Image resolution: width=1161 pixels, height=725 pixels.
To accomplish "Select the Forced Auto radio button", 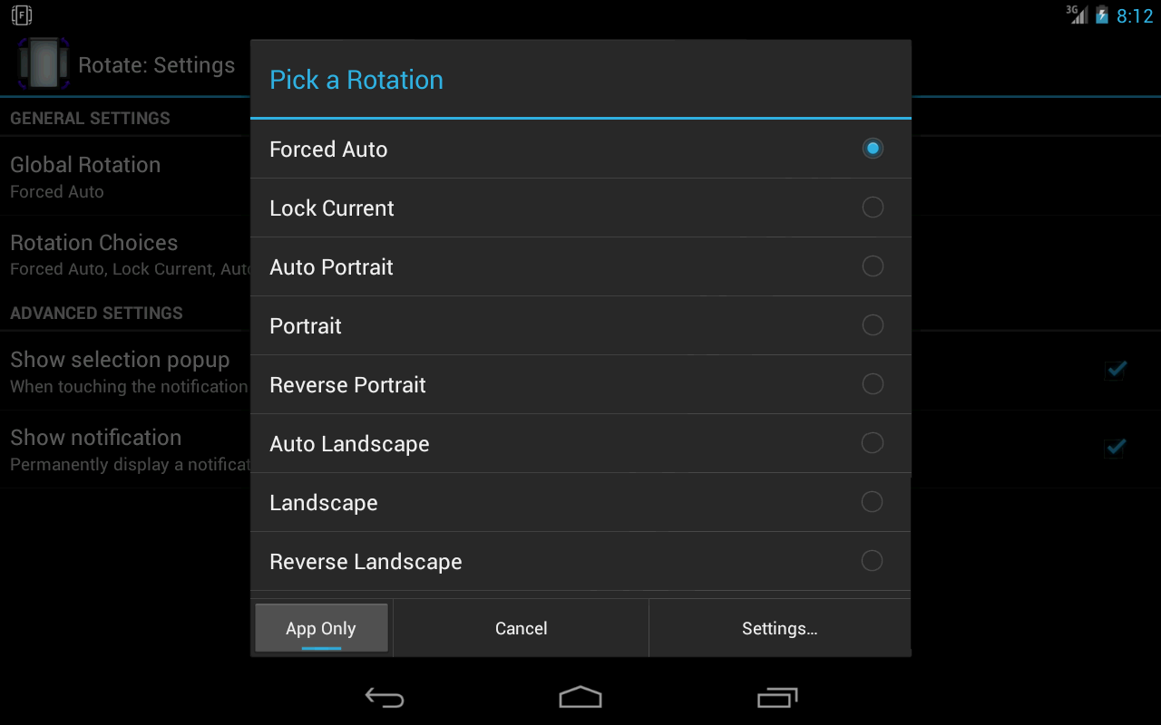I will pyautogui.click(x=873, y=149).
